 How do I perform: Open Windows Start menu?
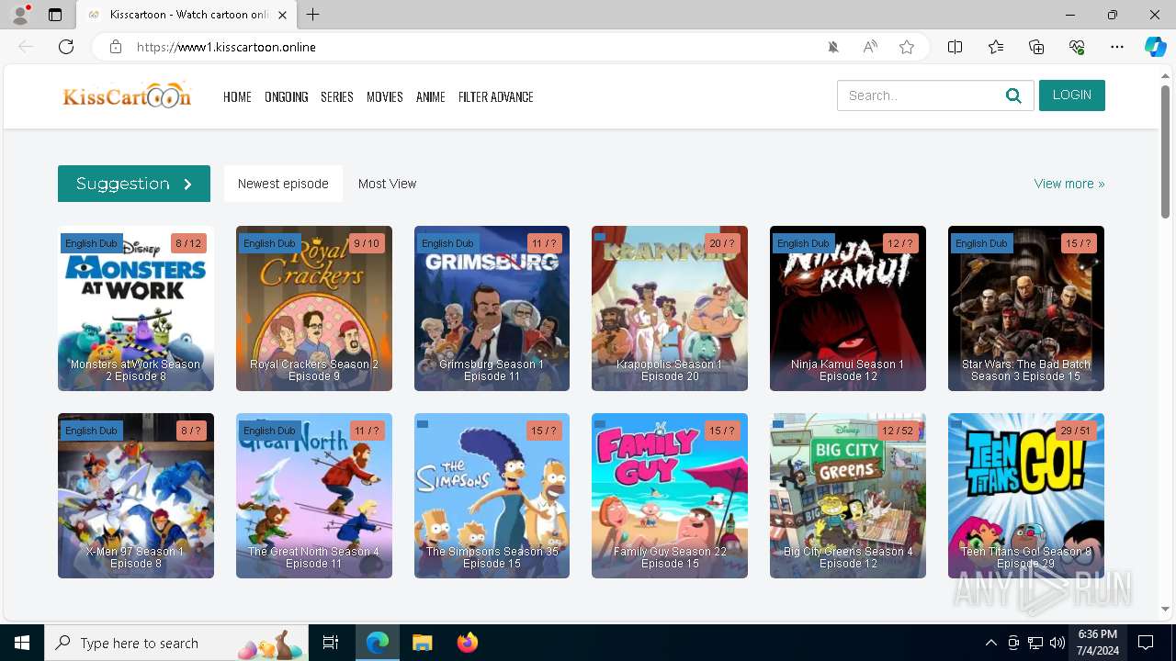[22, 643]
